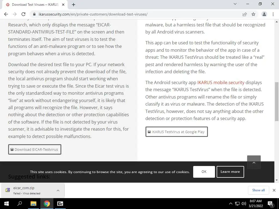Viewport: 279px width, 209px height.
Task: Accept cookies with the OK button
Action: coord(204,172)
